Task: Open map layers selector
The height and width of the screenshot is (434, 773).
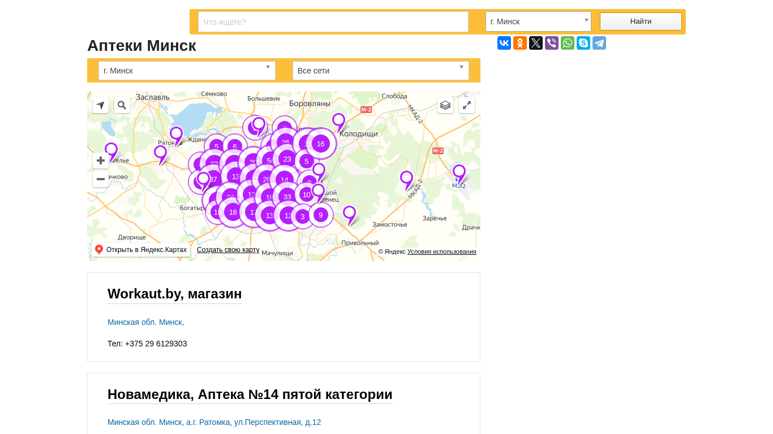Action: pyautogui.click(x=445, y=105)
